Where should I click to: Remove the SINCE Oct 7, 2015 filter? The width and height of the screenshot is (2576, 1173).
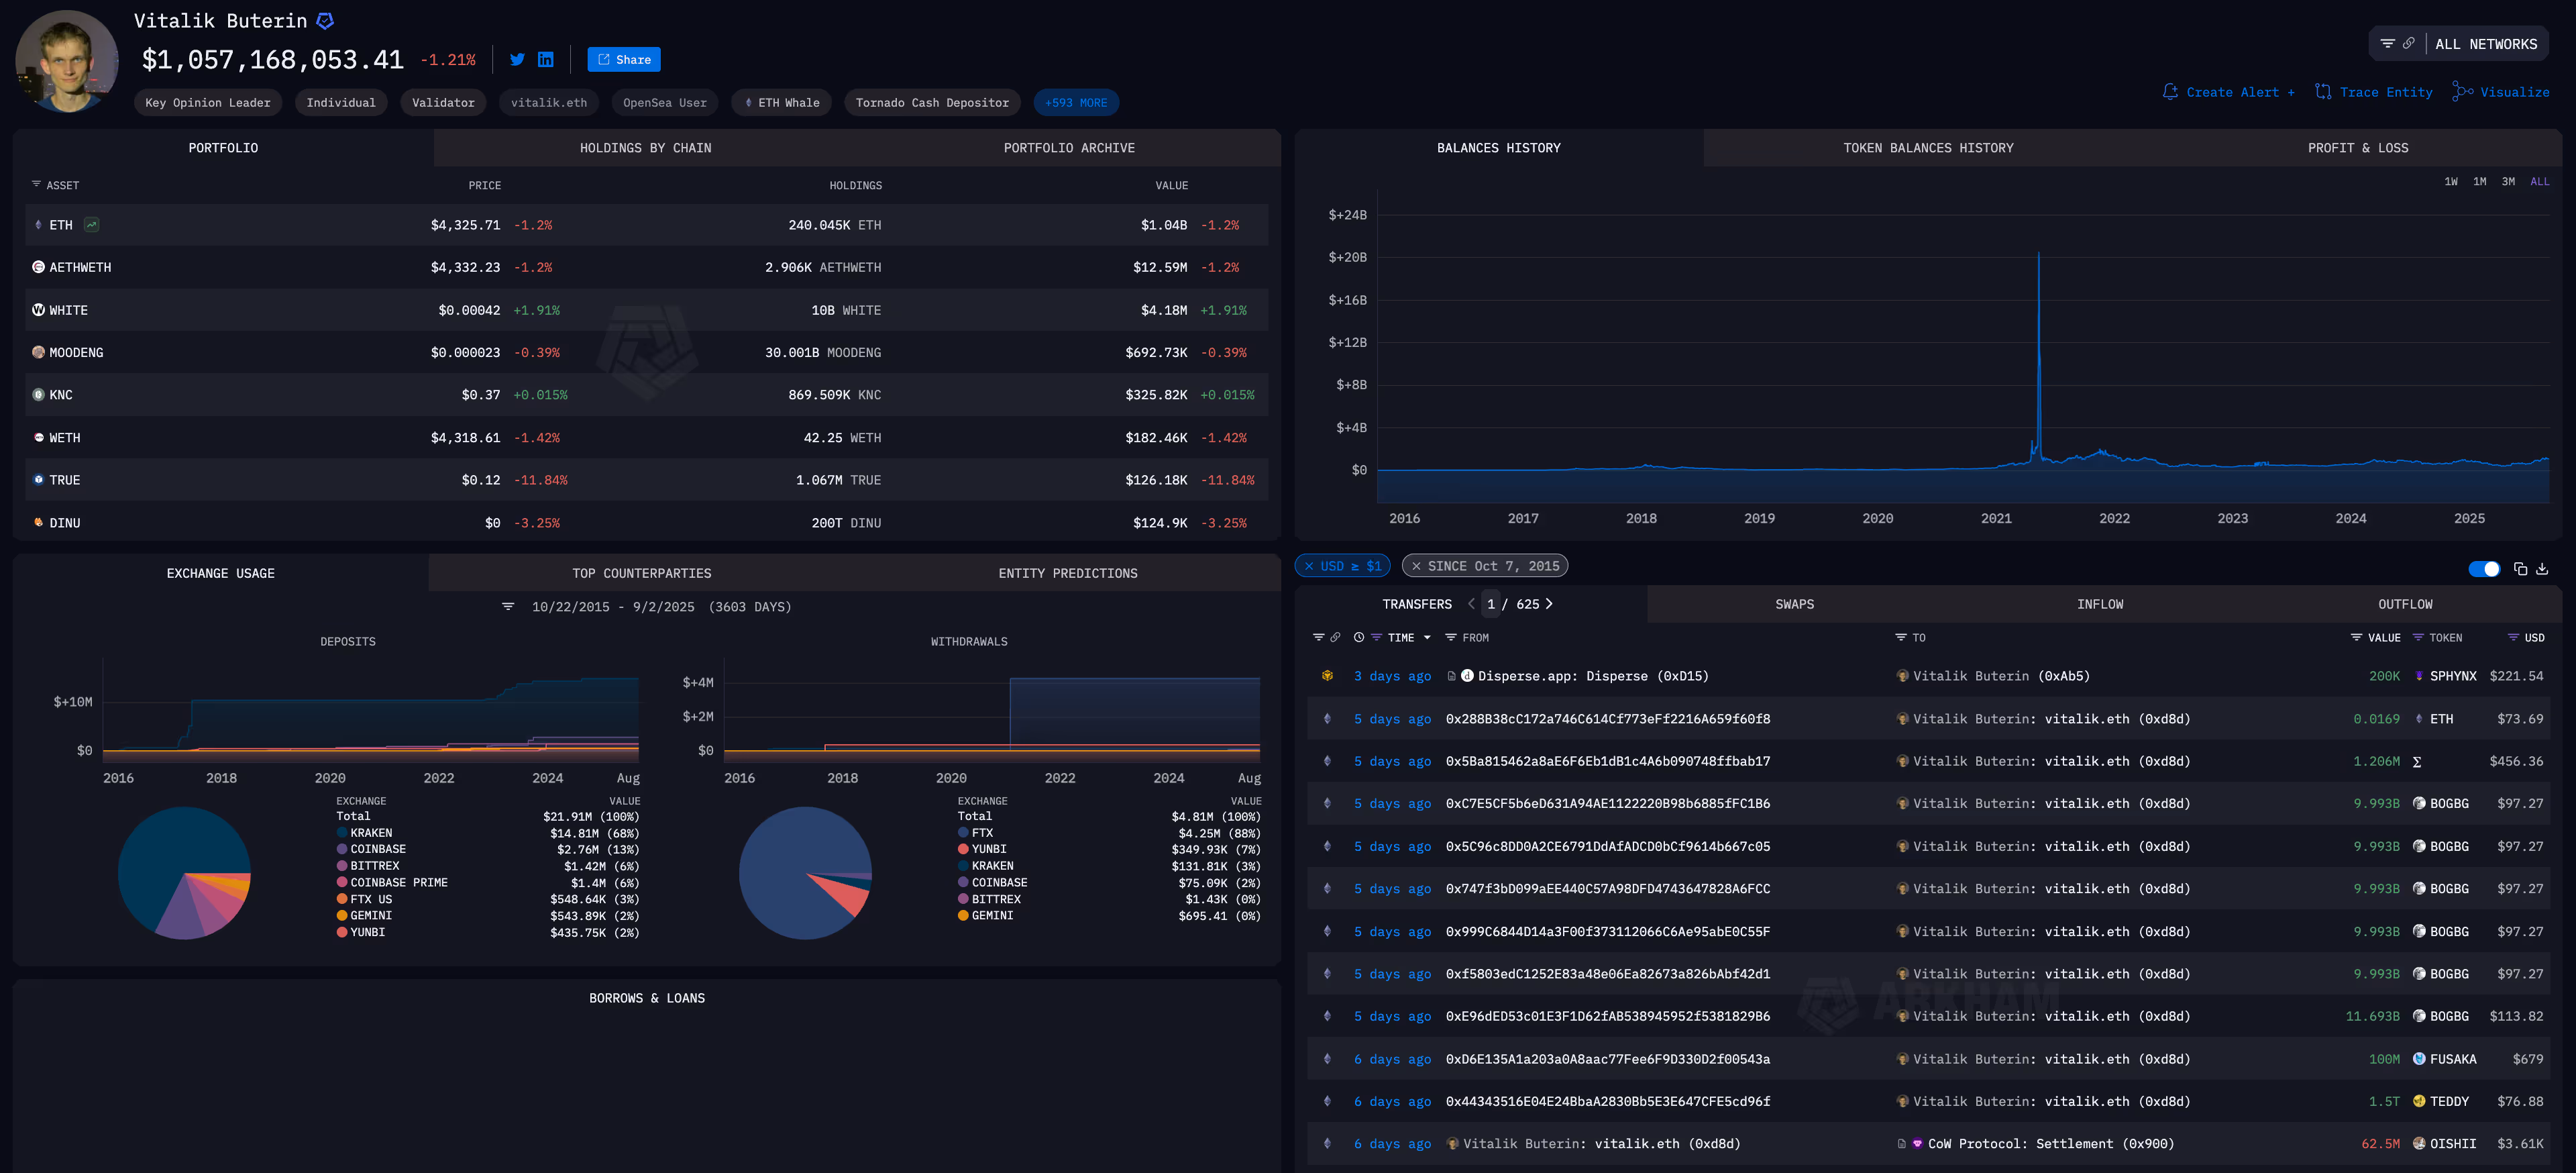point(1416,566)
